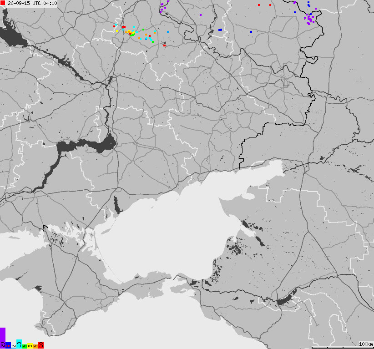Click the 100km scale label
374x349 pixels.
point(366,344)
